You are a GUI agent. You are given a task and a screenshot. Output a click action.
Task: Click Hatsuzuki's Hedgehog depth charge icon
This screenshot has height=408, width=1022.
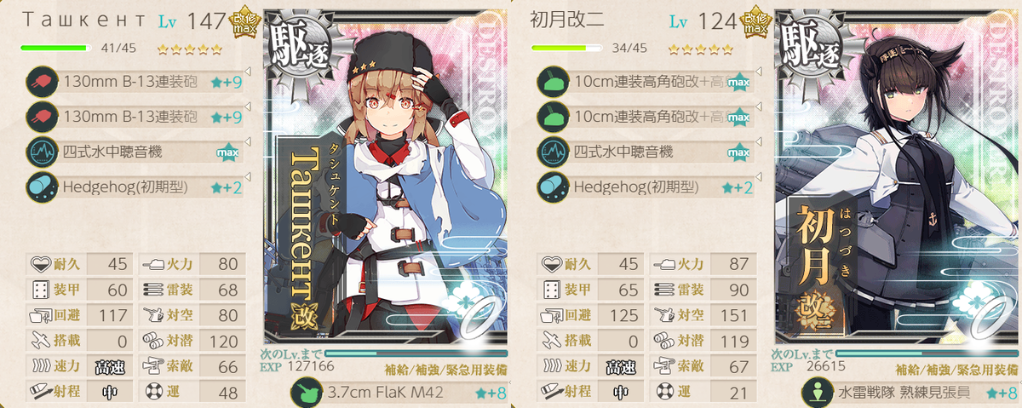(551, 187)
